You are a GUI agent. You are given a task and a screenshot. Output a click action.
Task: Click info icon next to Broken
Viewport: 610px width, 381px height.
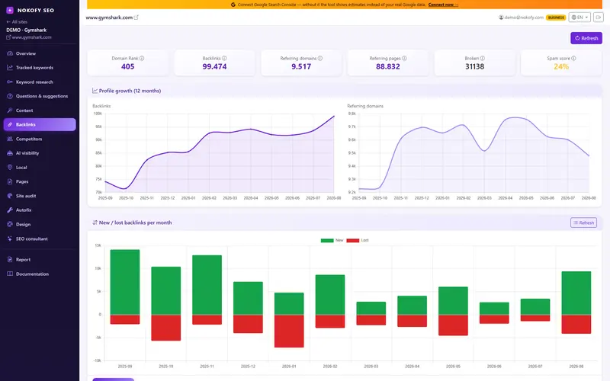coord(483,59)
